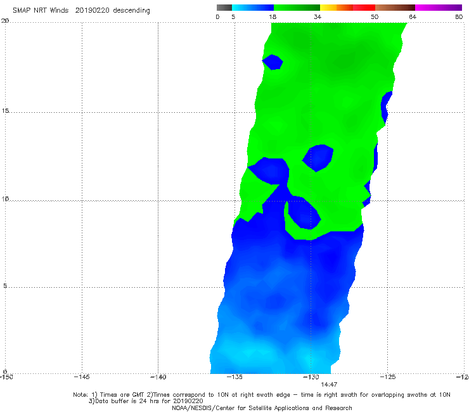Click the longitude axis label "-125"
This screenshot has height=412, width=469.
point(388,377)
